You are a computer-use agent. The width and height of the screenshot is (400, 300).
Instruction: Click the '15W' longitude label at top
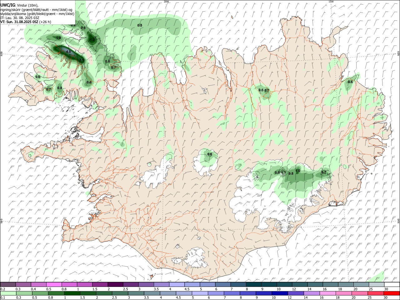(331, 2)
